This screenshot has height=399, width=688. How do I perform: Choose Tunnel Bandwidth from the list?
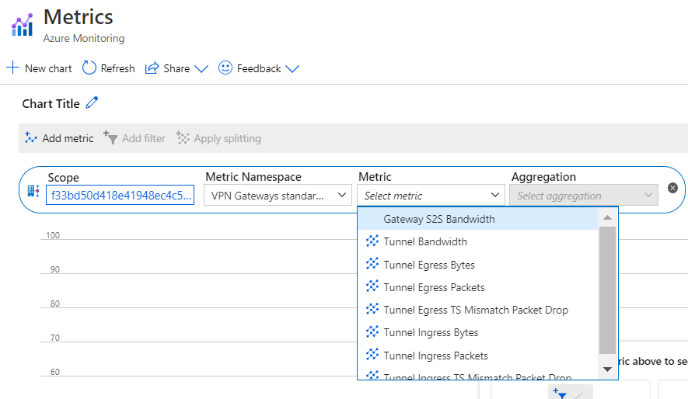click(x=425, y=241)
